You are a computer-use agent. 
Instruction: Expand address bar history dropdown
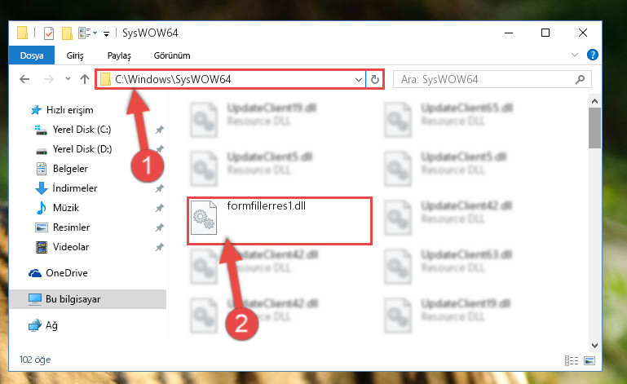click(359, 79)
